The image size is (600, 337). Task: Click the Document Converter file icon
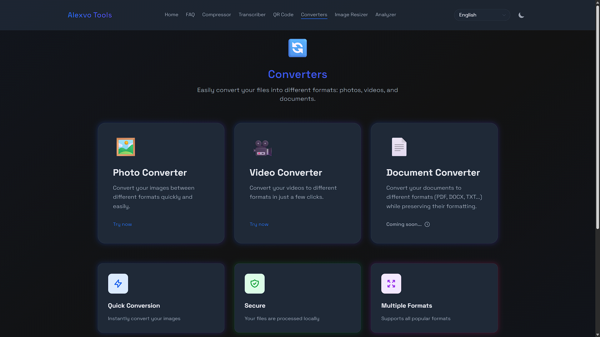[398, 147]
